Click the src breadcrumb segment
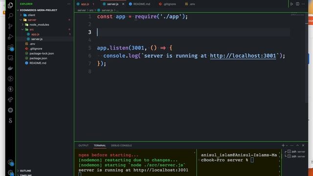This screenshot has width=313, height=176. (x=91, y=10)
